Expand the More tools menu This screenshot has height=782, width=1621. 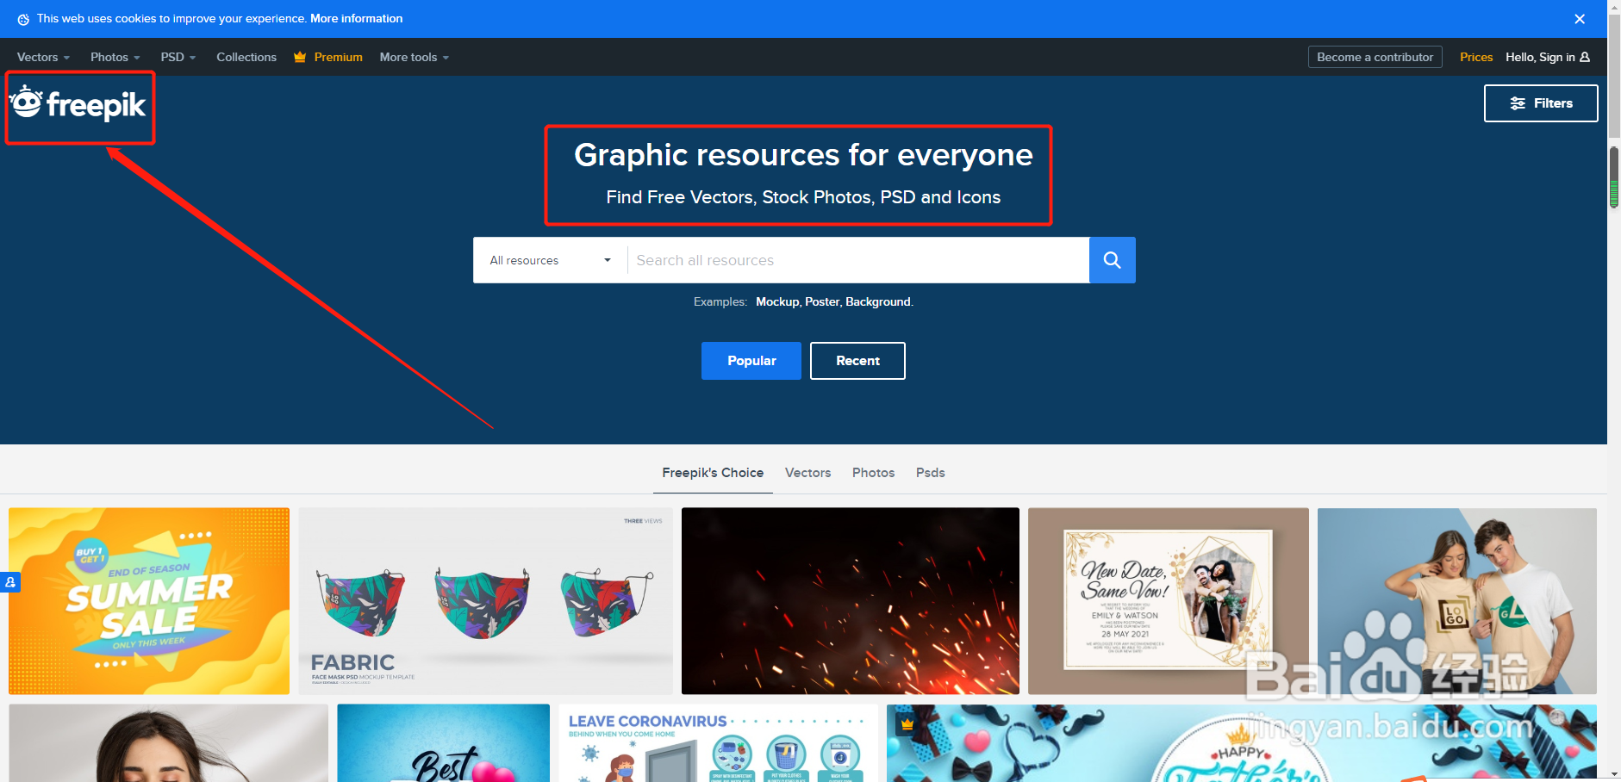(415, 57)
